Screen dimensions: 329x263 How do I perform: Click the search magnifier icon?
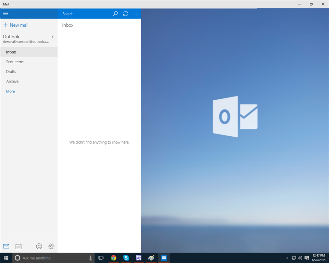pyautogui.click(x=115, y=14)
